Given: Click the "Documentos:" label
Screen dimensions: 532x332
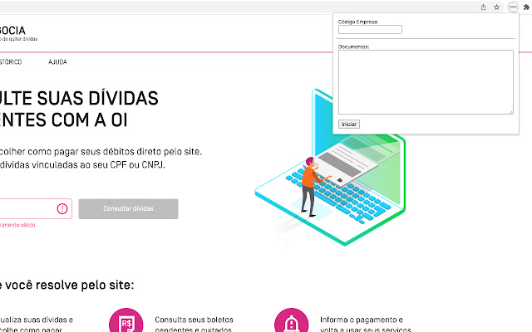Looking at the screenshot, I should pyautogui.click(x=353, y=46).
